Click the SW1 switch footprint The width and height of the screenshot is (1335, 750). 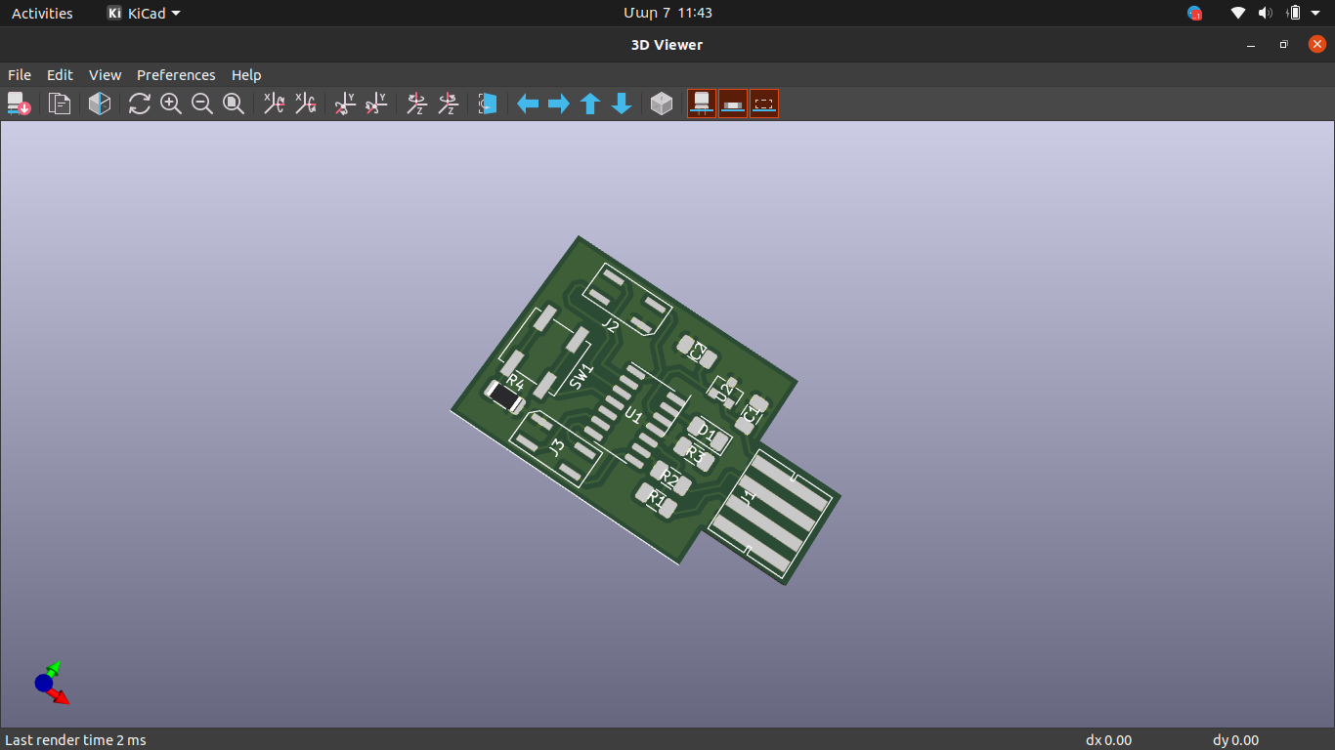547,352
